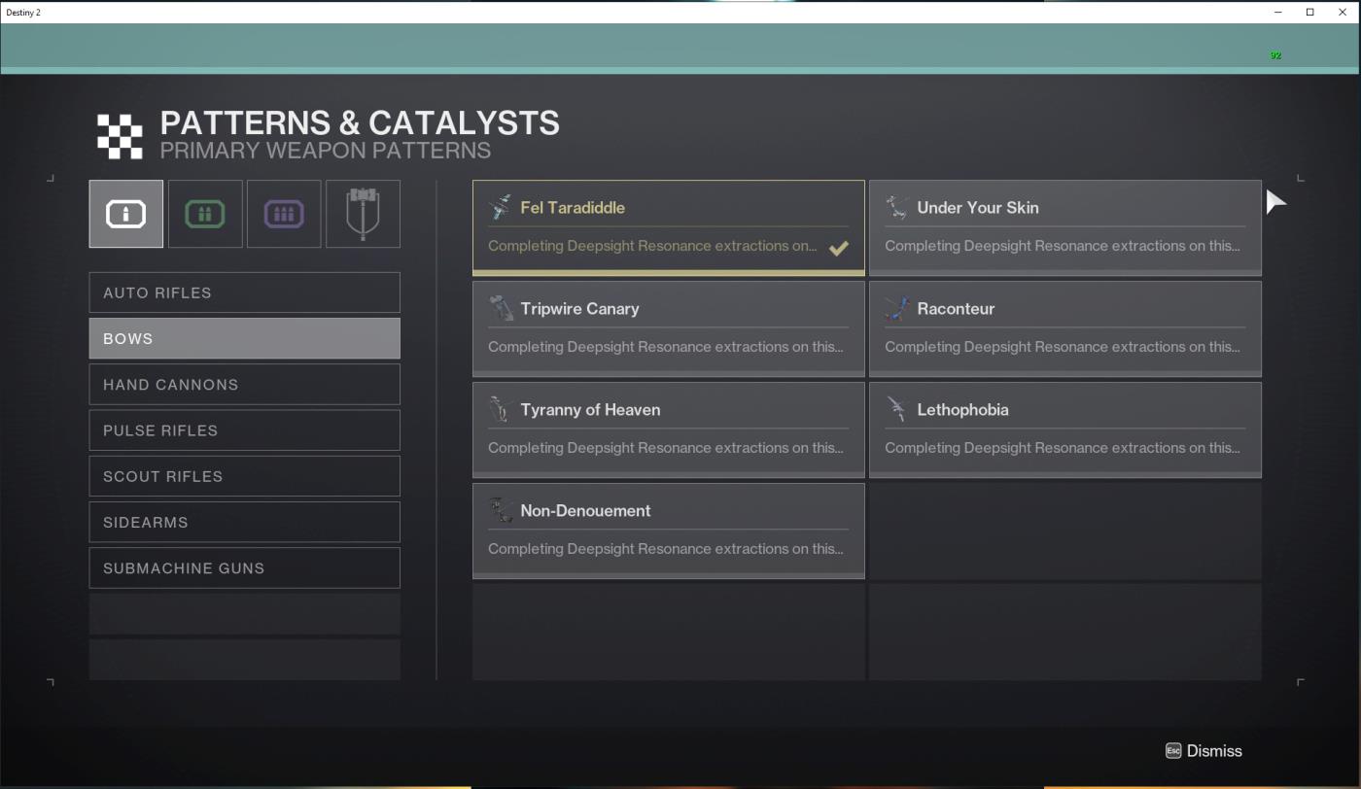The width and height of the screenshot is (1361, 789).
Task: Select the primary ammo weapon patterns tab
Action: point(126,214)
